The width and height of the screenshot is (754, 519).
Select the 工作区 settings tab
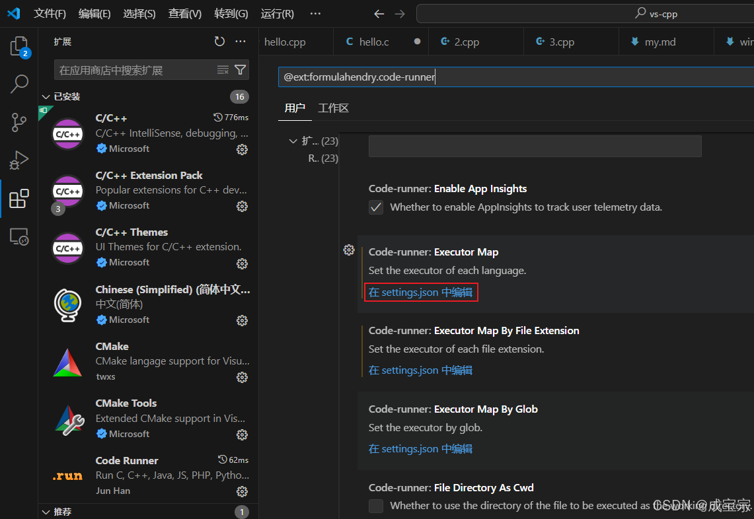tap(333, 108)
